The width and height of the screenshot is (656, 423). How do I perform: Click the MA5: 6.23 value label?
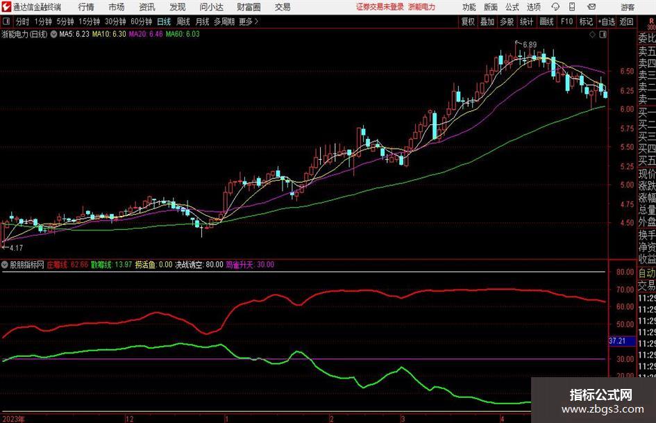(74, 34)
